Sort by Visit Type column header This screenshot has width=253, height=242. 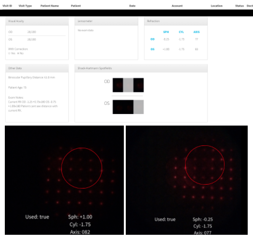coord(25,6)
